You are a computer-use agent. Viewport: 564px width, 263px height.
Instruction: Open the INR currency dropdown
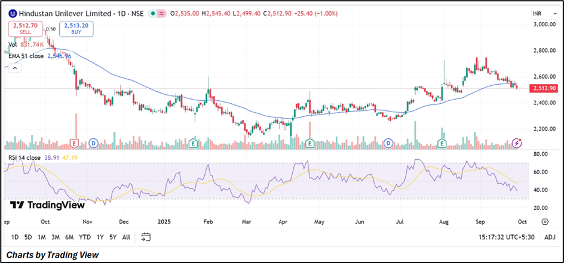click(x=545, y=14)
